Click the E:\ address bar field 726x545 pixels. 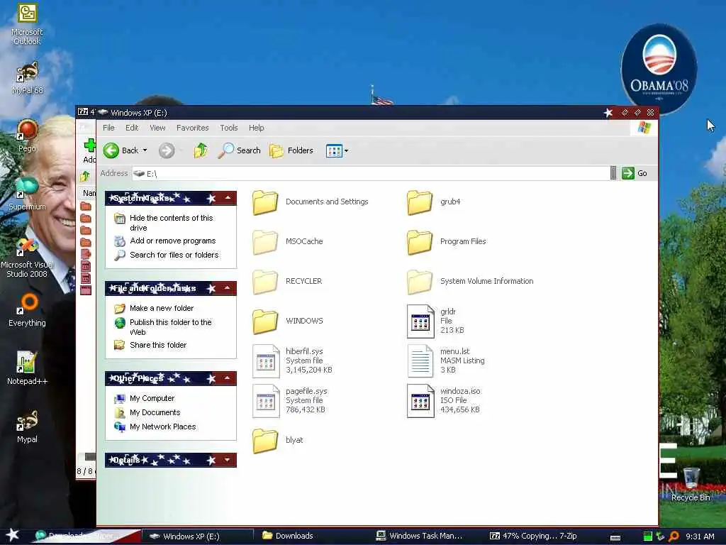370,173
